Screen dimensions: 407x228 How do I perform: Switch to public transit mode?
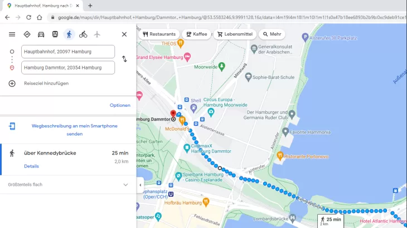click(55, 34)
